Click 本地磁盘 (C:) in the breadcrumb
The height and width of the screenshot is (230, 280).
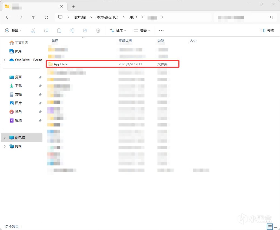(108, 17)
